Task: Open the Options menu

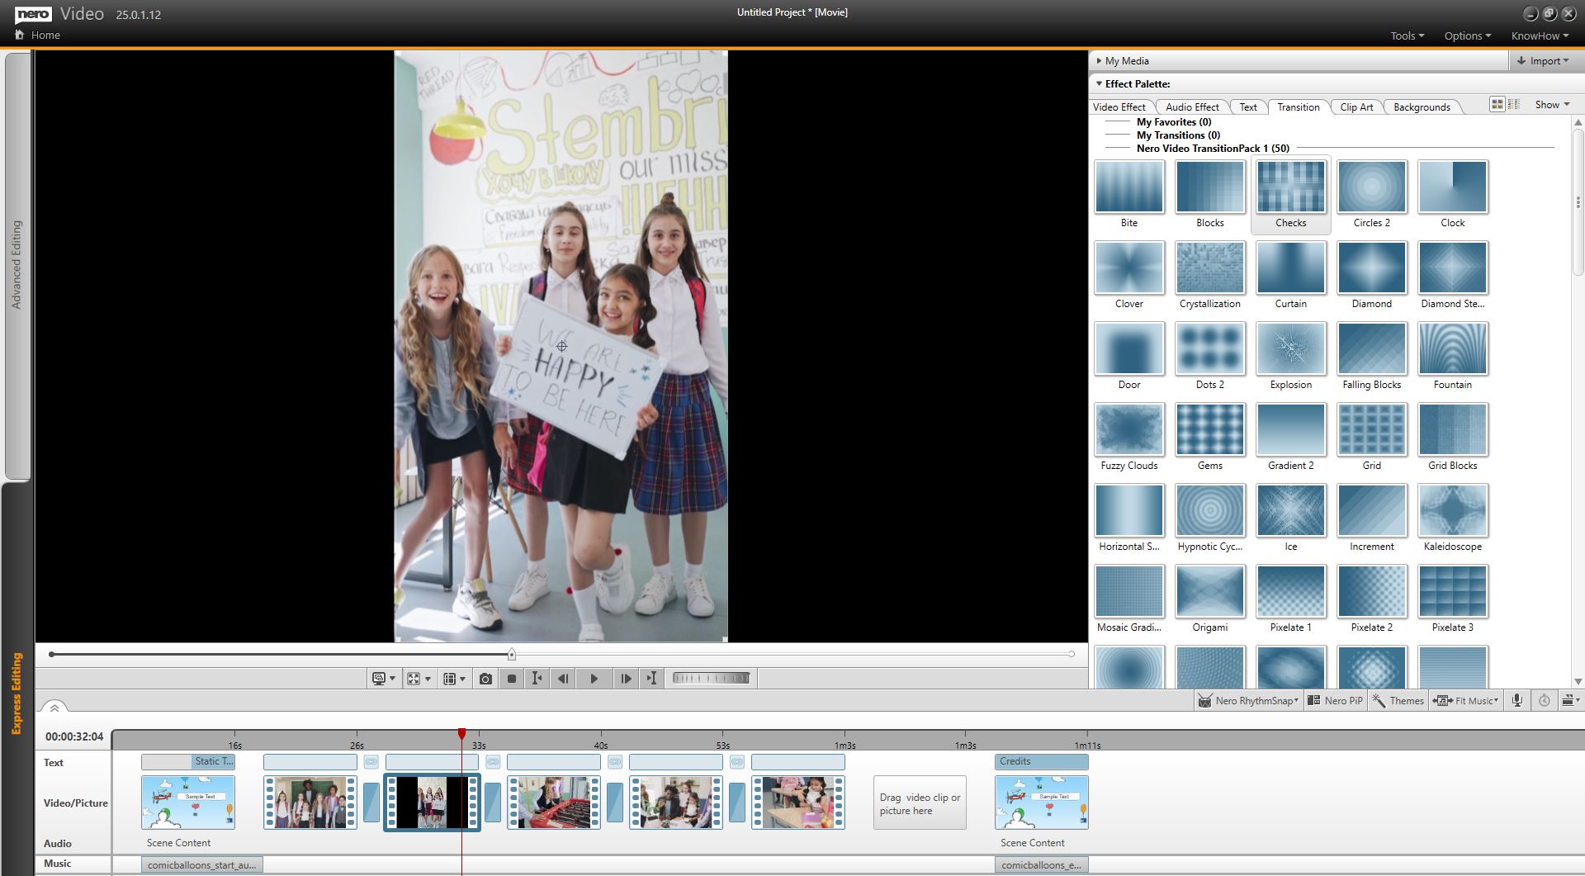Action: (x=1468, y=36)
